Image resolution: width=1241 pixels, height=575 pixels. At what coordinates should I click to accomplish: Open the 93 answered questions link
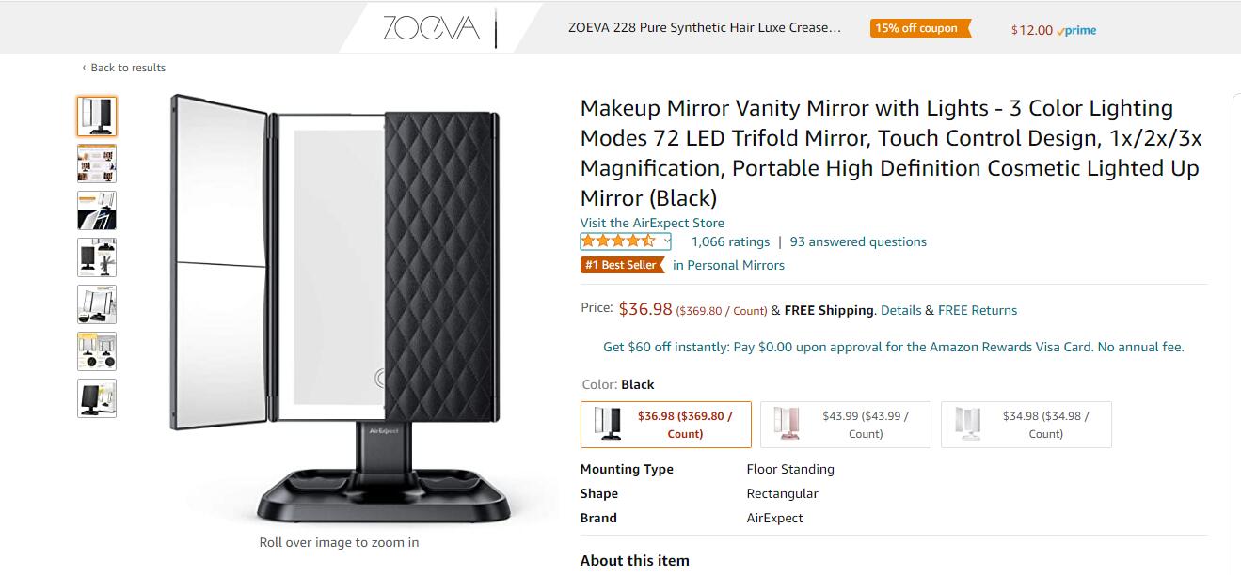pyautogui.click(x=858, y=241)
